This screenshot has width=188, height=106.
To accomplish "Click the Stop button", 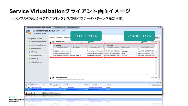I will click(x=45, y=93).
